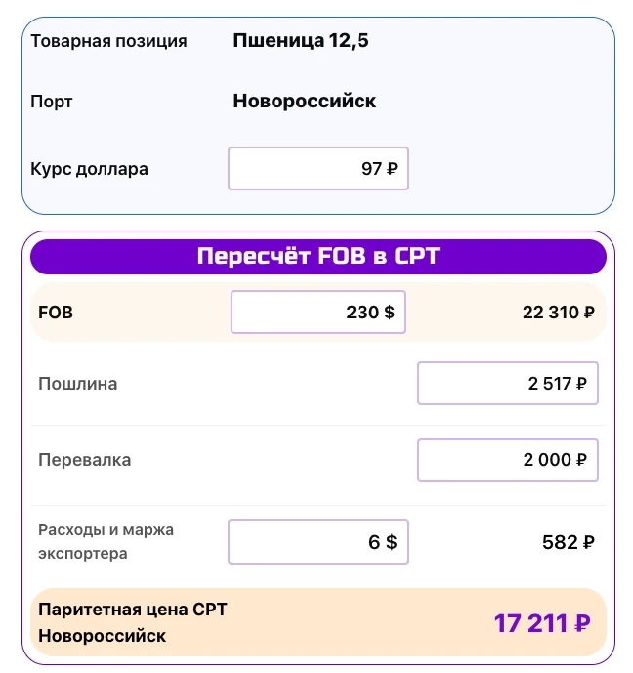Click the dollar rate input field
Viewport: 633px width, 673px height.
pos(317,169)
